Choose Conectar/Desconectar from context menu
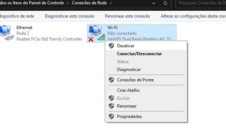The height and width of the screenshot is (133, 226). pos(139,54)
